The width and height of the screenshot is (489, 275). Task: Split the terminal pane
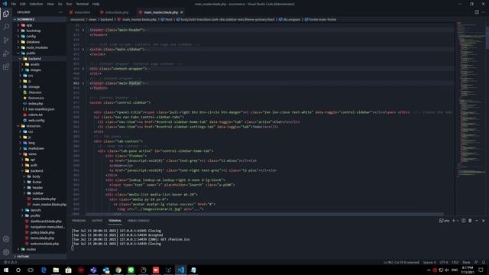[464, 221]
